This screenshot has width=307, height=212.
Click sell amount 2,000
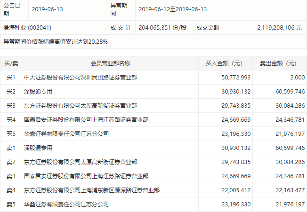[x=298, y=78]
